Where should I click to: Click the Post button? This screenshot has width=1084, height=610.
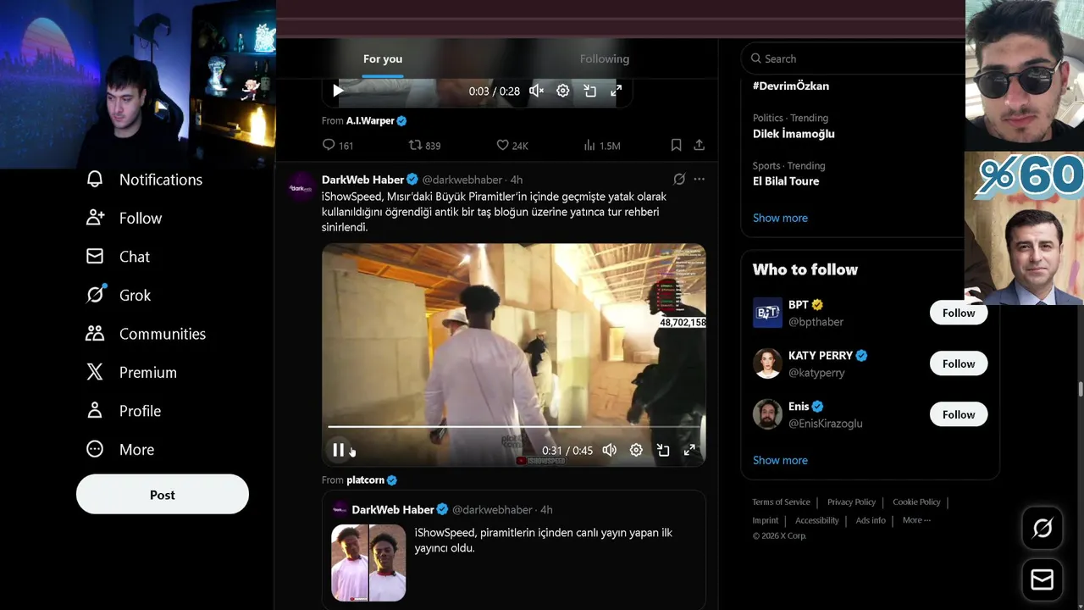pos(163,495)
